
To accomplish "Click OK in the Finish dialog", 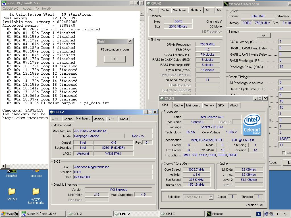I will click(115, 59).
